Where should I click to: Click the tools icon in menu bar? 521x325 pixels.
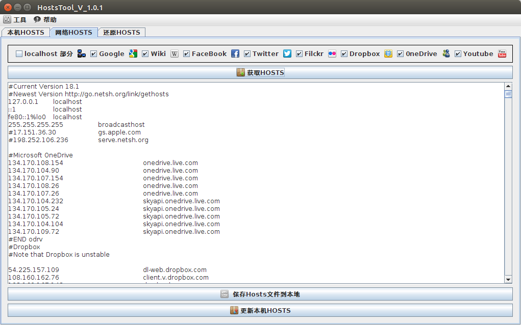7,19
